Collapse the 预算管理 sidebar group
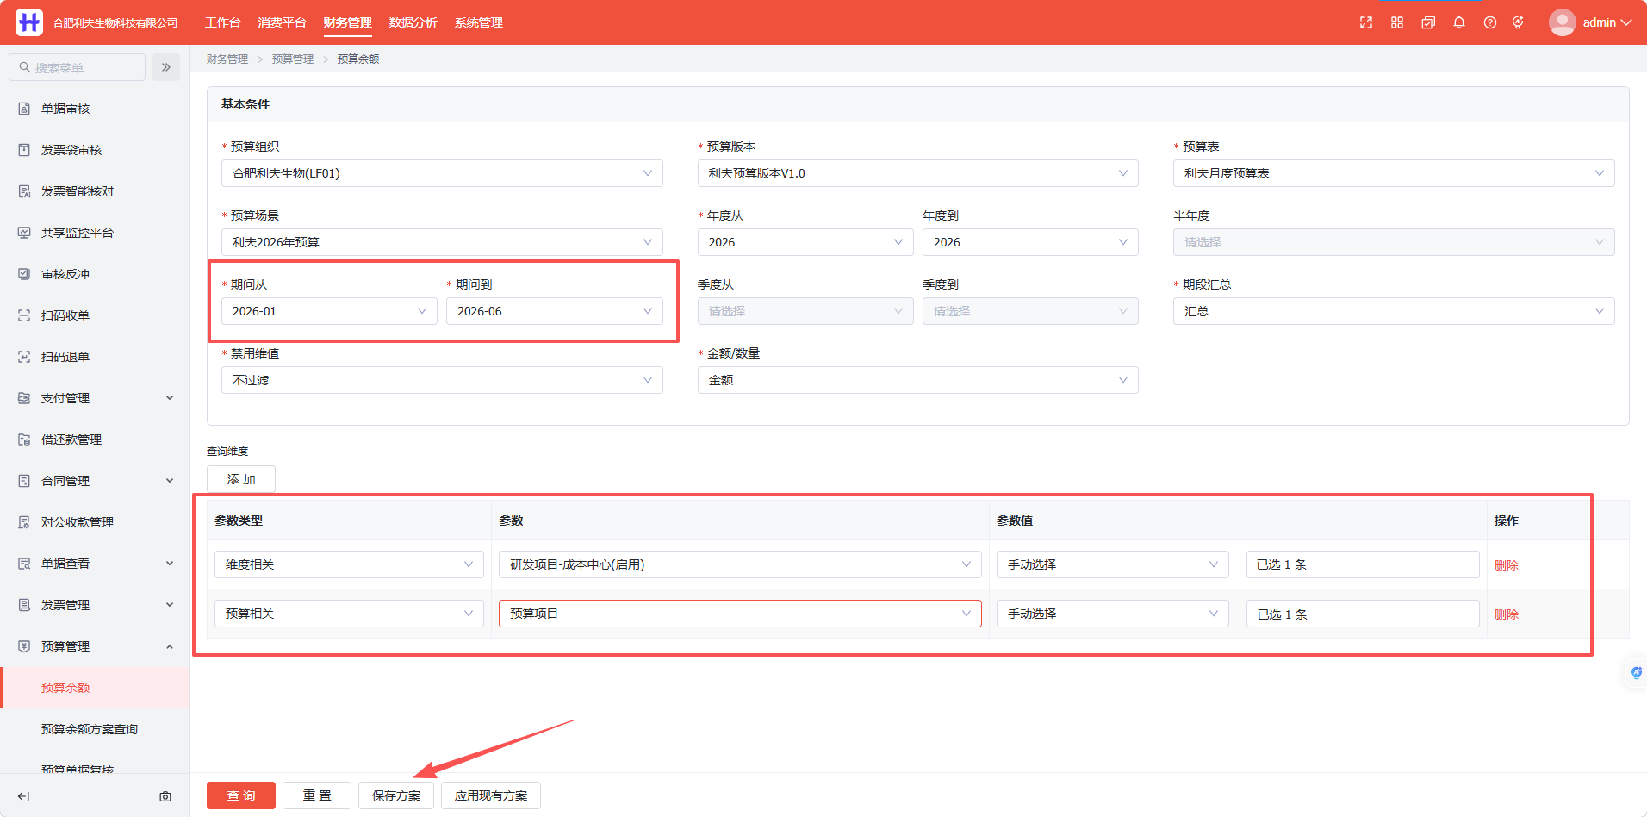The height and width of the screenshot is (817, 1647). coord(95,646)
